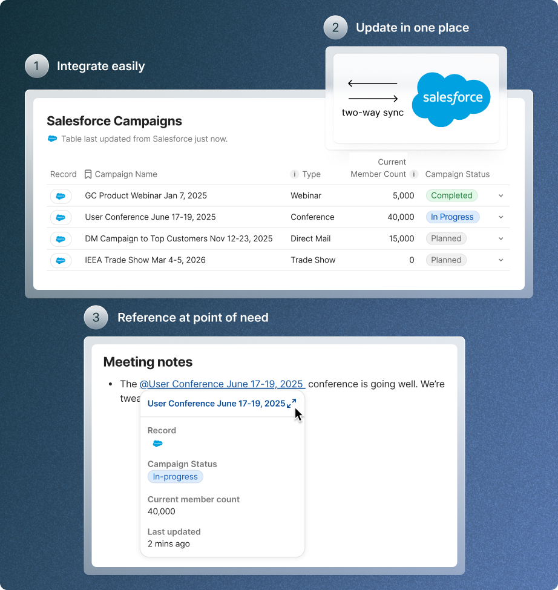Expand the DM Campaign row chevron
This screenshot has height=590, width=558.
coord(501,238)
